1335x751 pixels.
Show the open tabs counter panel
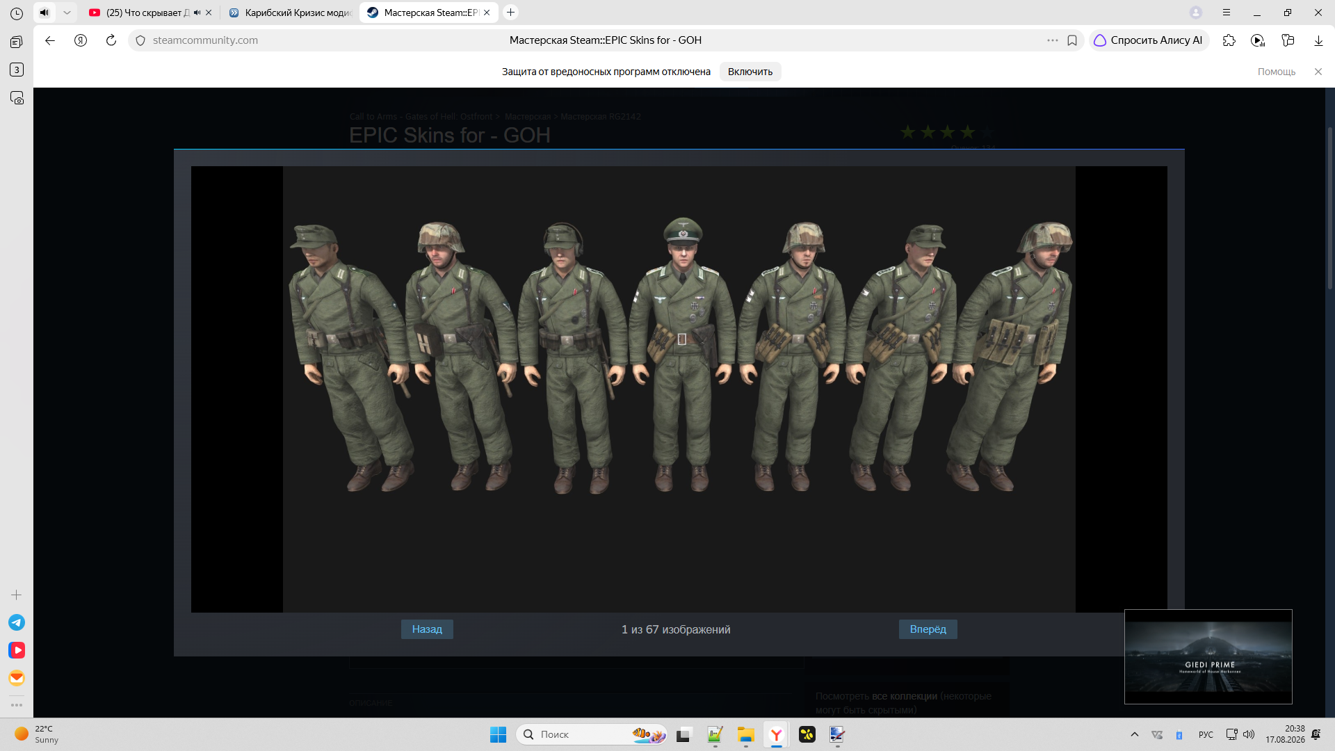17,70
